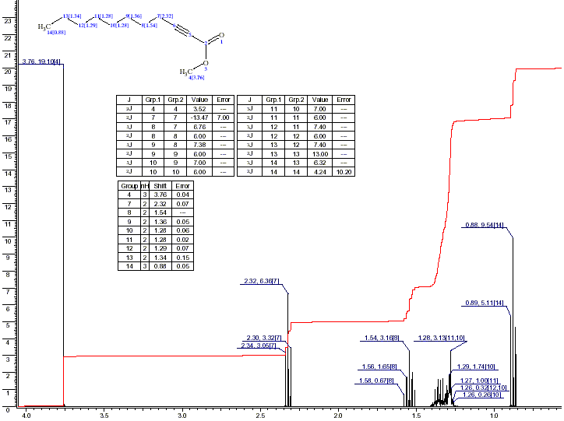Viewport: 564px width, 421px height.
Task: Select atom label 9[1.36] on structure
Action: pyautogui.click(x=133, y=16)
